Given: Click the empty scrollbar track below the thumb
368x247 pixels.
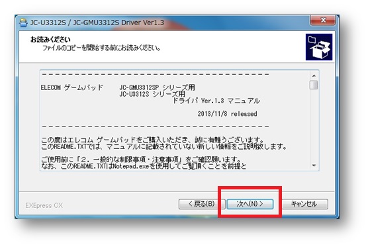Looking at the screenshot, I should click(314, 126).
